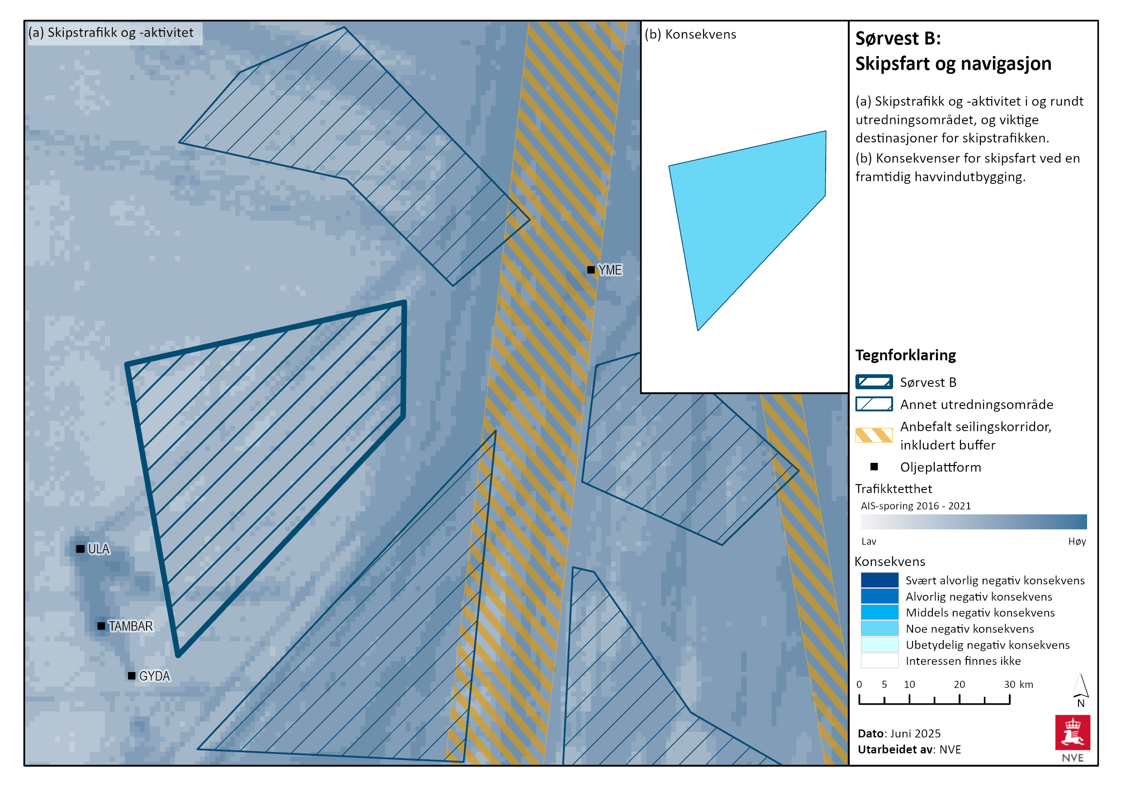The height and width of the screenshot is (791, 1121).
Task: Click the 'Sørvest B:' title text
Action: pos(898,38)
